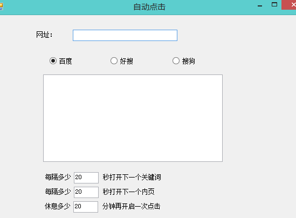Close the 自动点击 window

point(289,5)
